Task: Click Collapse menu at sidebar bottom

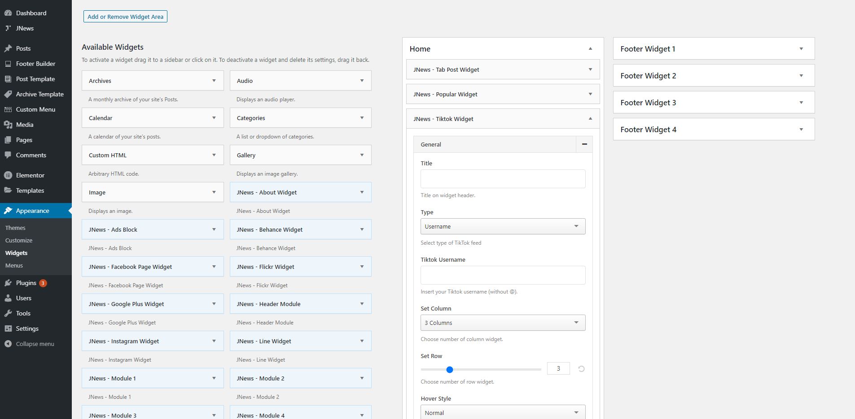Action: tap(35, 344)
